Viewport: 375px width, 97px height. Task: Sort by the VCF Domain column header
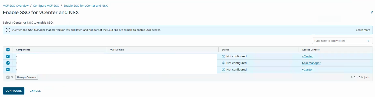pos(117,50)
